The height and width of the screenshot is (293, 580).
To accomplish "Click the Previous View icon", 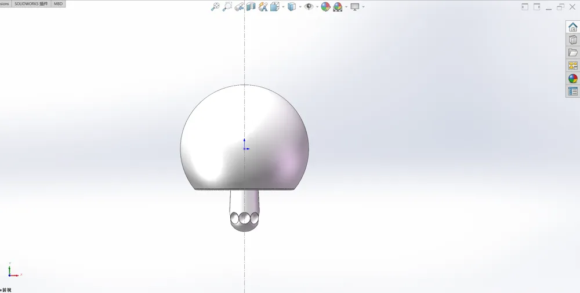I will click(x=239, y=7).
